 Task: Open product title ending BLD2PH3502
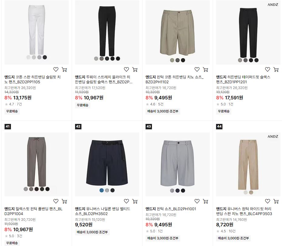click(x=102, y=211)
